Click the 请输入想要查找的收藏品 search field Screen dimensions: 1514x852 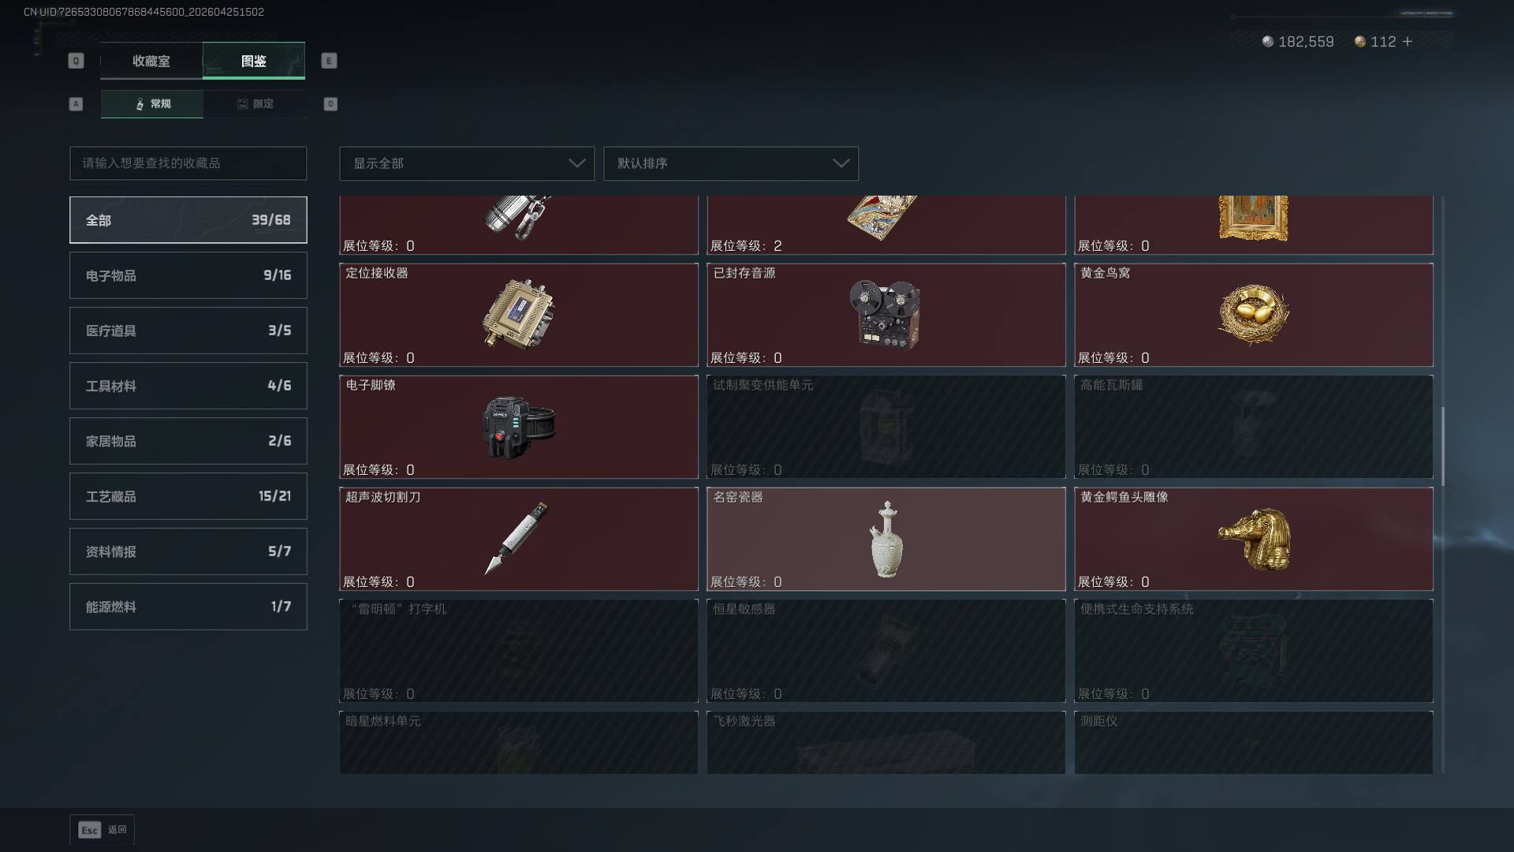[188, 163]
